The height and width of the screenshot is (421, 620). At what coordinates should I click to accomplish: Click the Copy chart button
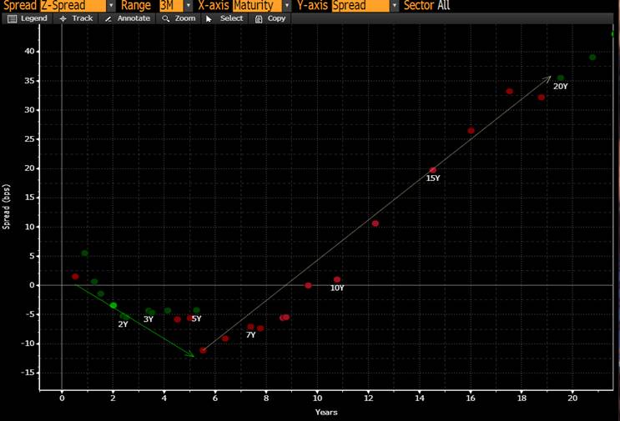click(270, 18)
